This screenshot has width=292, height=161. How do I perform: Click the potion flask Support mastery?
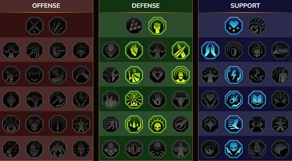pos(210,149)
